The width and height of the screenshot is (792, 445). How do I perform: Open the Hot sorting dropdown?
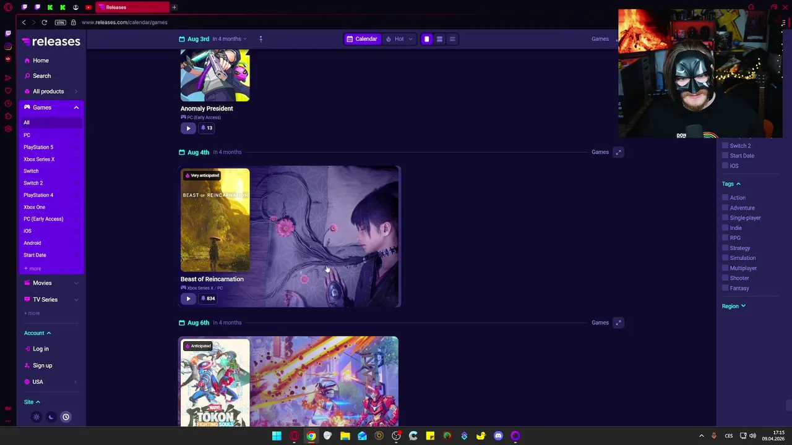click(x=399, y=39)
